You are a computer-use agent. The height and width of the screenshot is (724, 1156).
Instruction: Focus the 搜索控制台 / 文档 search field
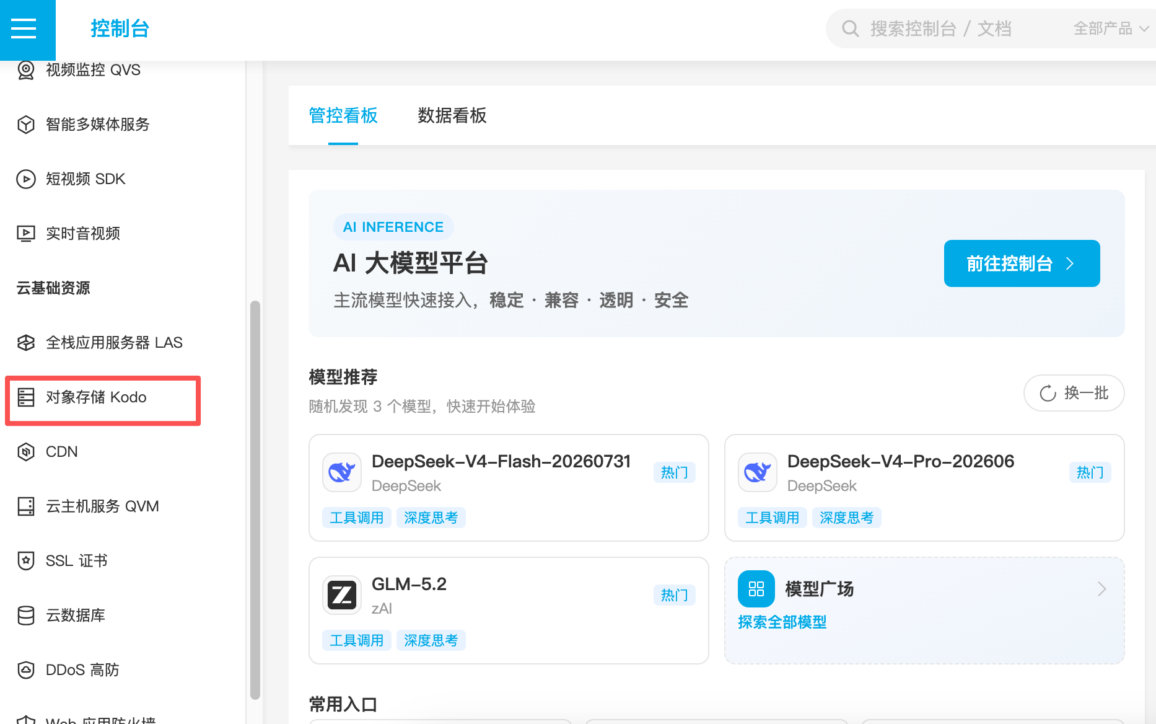pos(940,29)
